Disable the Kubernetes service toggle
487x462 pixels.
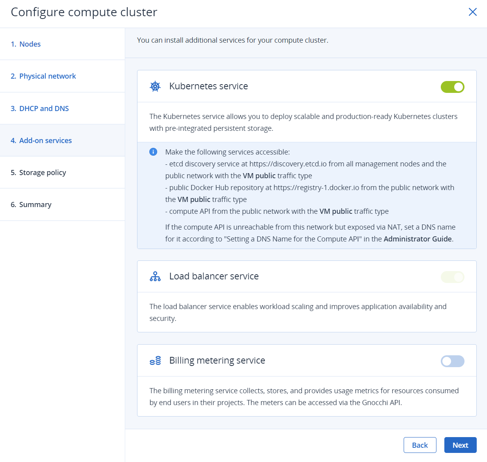coord(453,87)
